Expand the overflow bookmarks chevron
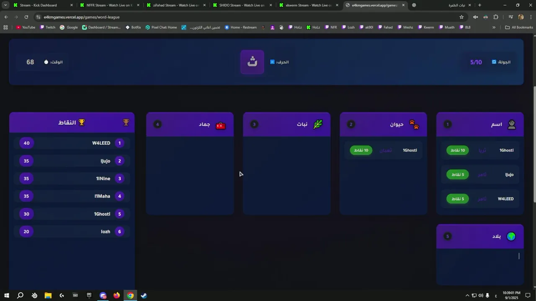 (494, 27)
